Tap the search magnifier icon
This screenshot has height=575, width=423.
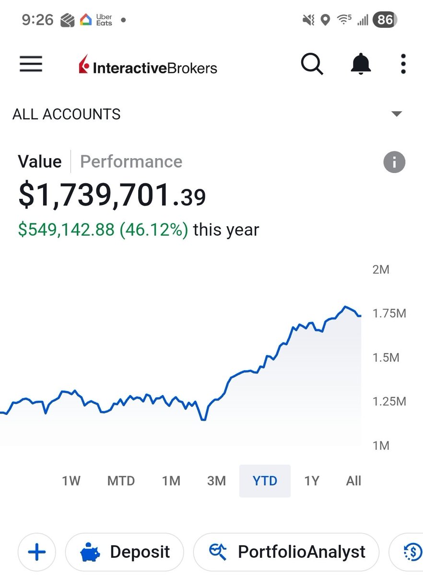coord(312,64)
